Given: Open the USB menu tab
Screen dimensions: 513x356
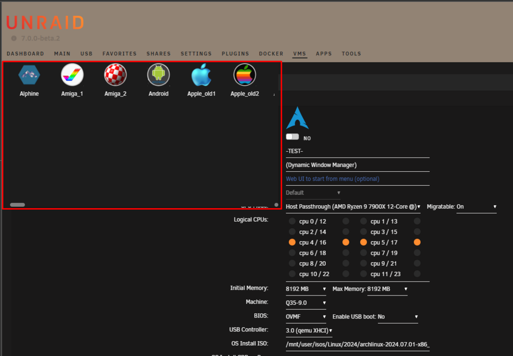Looking at the screenshot, I should click(86, 54).
